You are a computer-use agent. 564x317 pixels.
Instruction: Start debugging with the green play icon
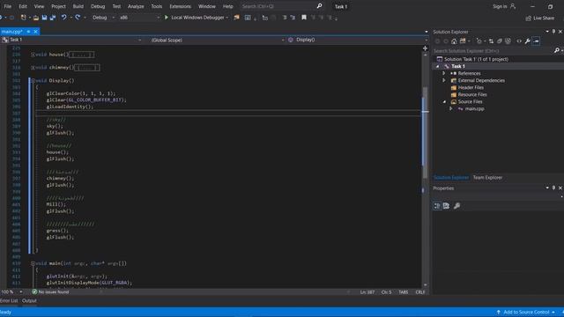pyautogui.click(x=167, y=18)
